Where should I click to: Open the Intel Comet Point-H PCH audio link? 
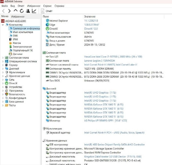click(114, 132)
